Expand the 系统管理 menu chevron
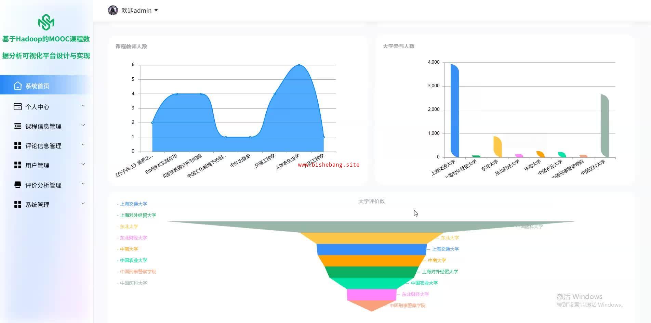Viewport: 651px width, 323px height. (83, 204)
